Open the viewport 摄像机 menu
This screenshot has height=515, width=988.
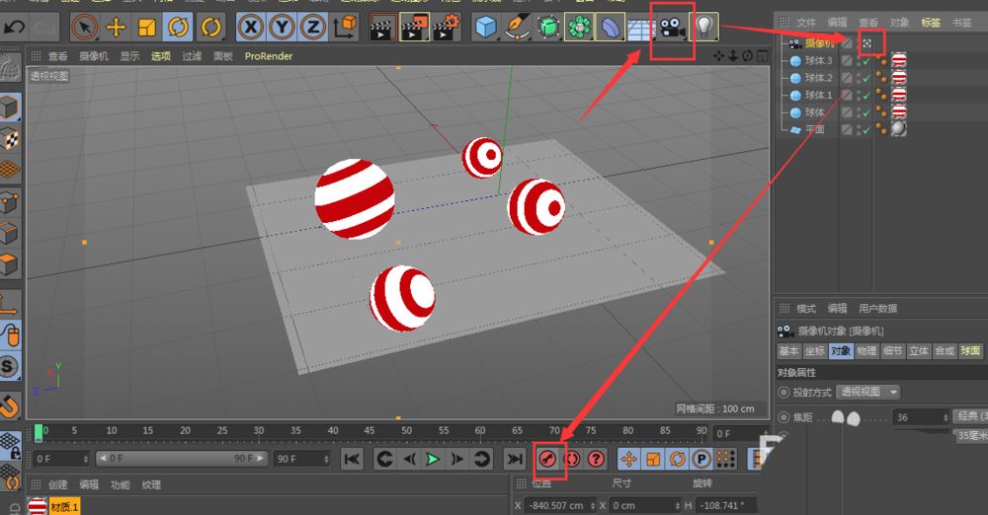click(x=95, y=57)
